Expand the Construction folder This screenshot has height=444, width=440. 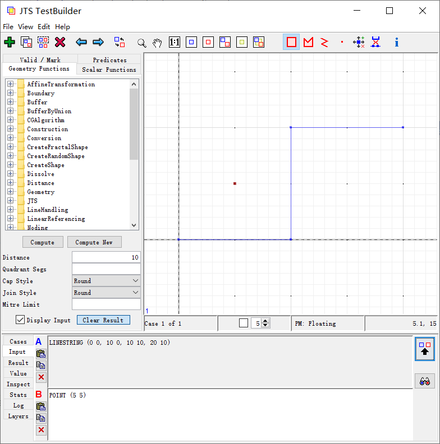[x=11, y=129]
